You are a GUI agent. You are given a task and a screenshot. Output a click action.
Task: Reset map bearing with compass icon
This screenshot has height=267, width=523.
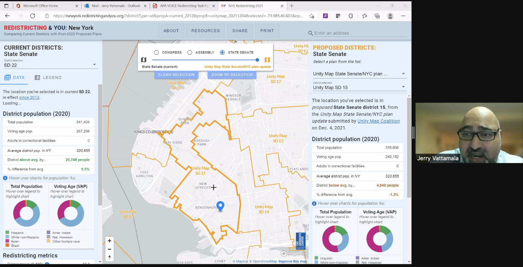coord(110,257)
